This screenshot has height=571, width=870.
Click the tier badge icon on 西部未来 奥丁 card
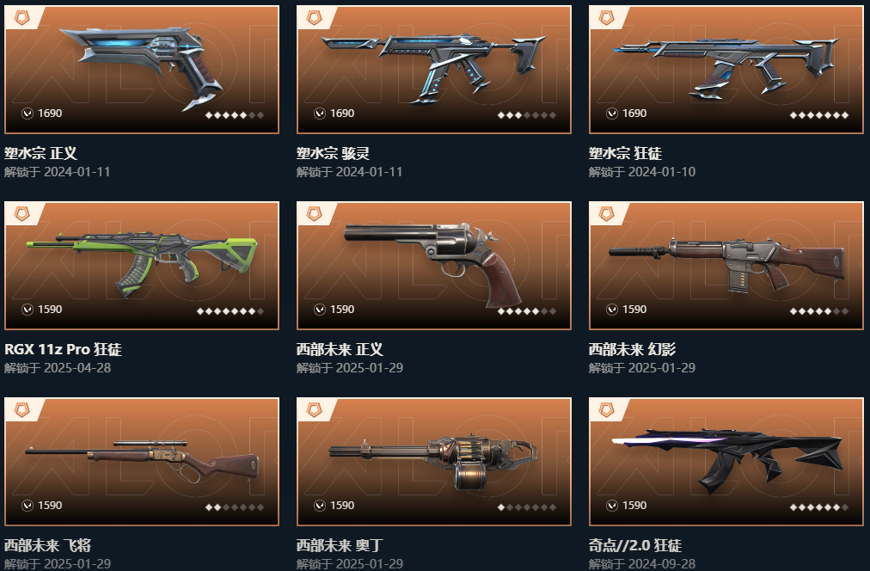315,410
